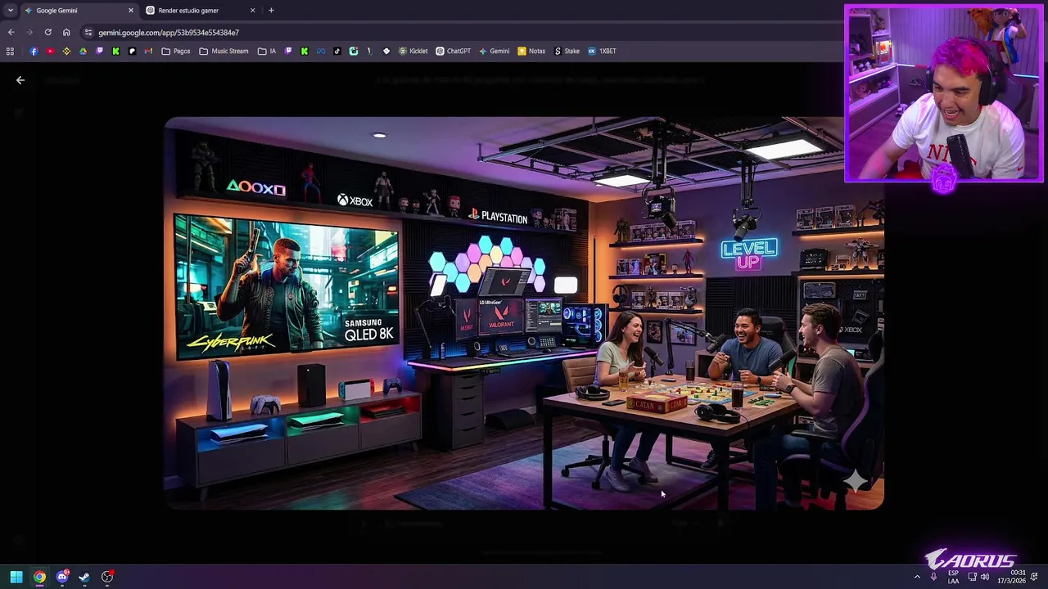This screenshot has height=589, width=1048.
Task: Open the Stake bookmark
Action: pyautogui.click(x=567, y=51)
